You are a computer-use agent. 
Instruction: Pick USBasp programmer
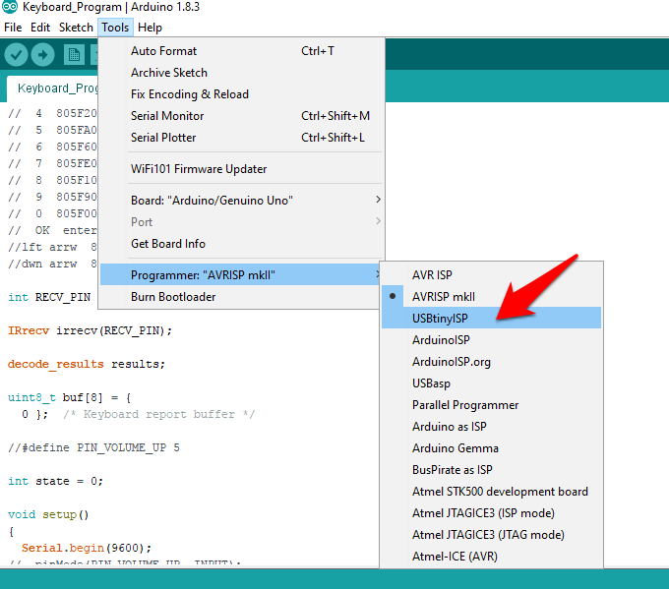pyautogui.click(x=492, y=383)
